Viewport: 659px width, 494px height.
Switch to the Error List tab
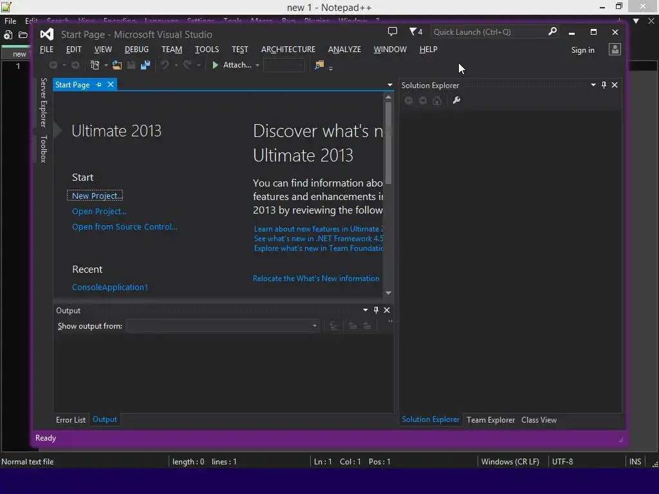tap(71, 419)
